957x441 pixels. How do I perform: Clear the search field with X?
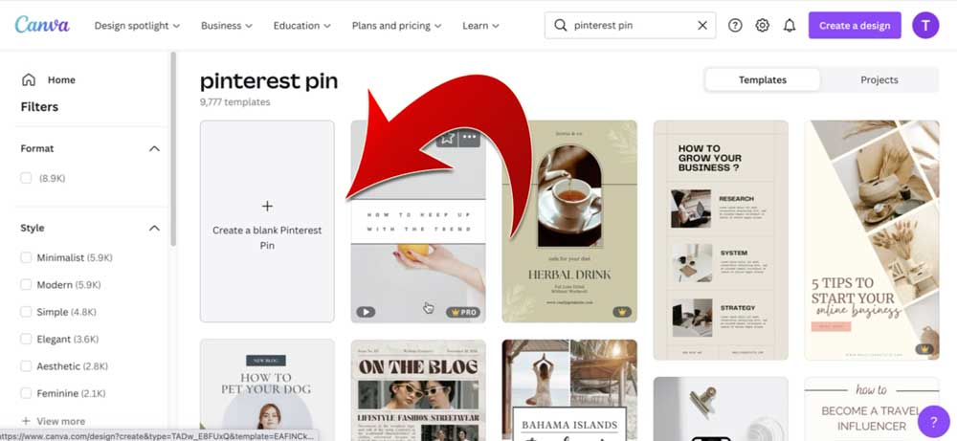coord(702,26)
